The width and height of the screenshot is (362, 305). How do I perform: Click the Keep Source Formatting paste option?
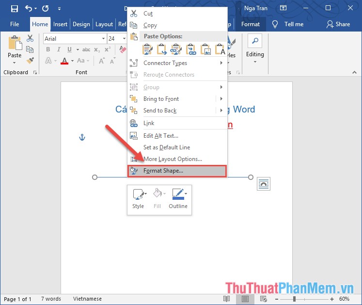pos(147,49)
